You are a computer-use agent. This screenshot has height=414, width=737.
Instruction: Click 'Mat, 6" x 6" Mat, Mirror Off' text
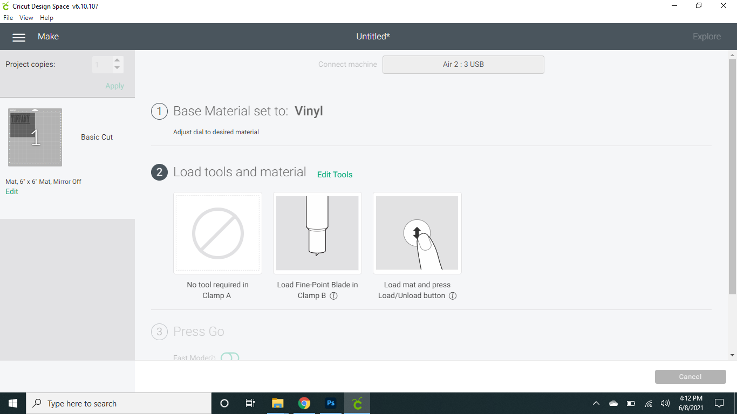click(43, 182)
